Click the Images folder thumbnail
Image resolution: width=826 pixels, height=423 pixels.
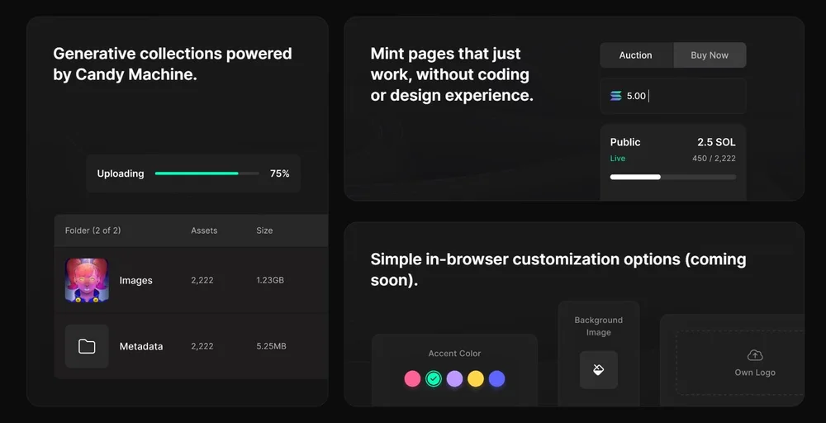pos(87,280)
